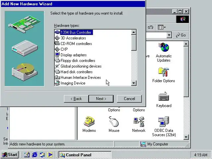The width and height of the screenshot is (212, 159).
Task: Click the Undo toolbar icon in Control Panel
Action: tap(150, 27)
